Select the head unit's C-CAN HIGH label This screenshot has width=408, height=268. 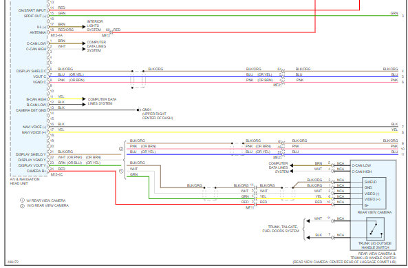click(x=36, y=49)
